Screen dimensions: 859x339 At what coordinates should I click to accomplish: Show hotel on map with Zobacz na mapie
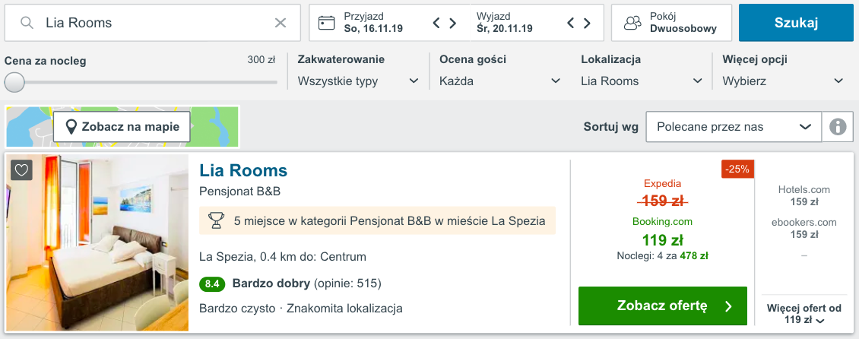coord(122,126)
